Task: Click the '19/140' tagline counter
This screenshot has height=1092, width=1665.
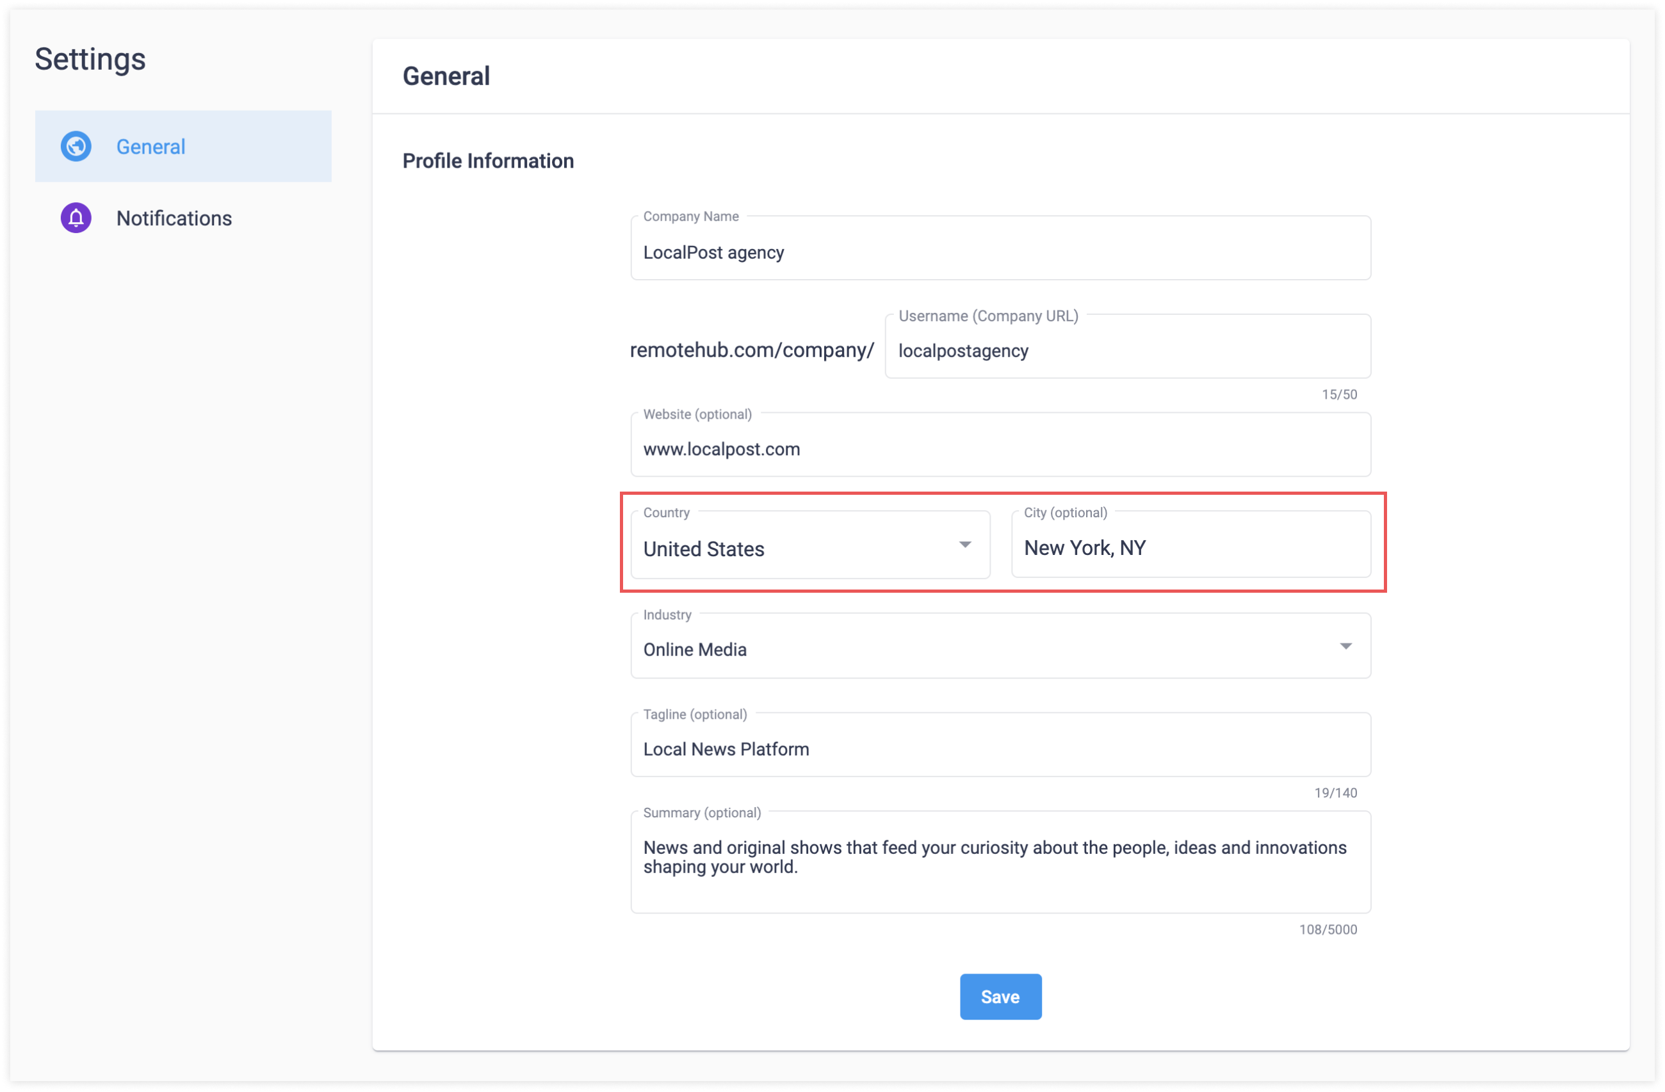Action: [x=1335, y=794]
